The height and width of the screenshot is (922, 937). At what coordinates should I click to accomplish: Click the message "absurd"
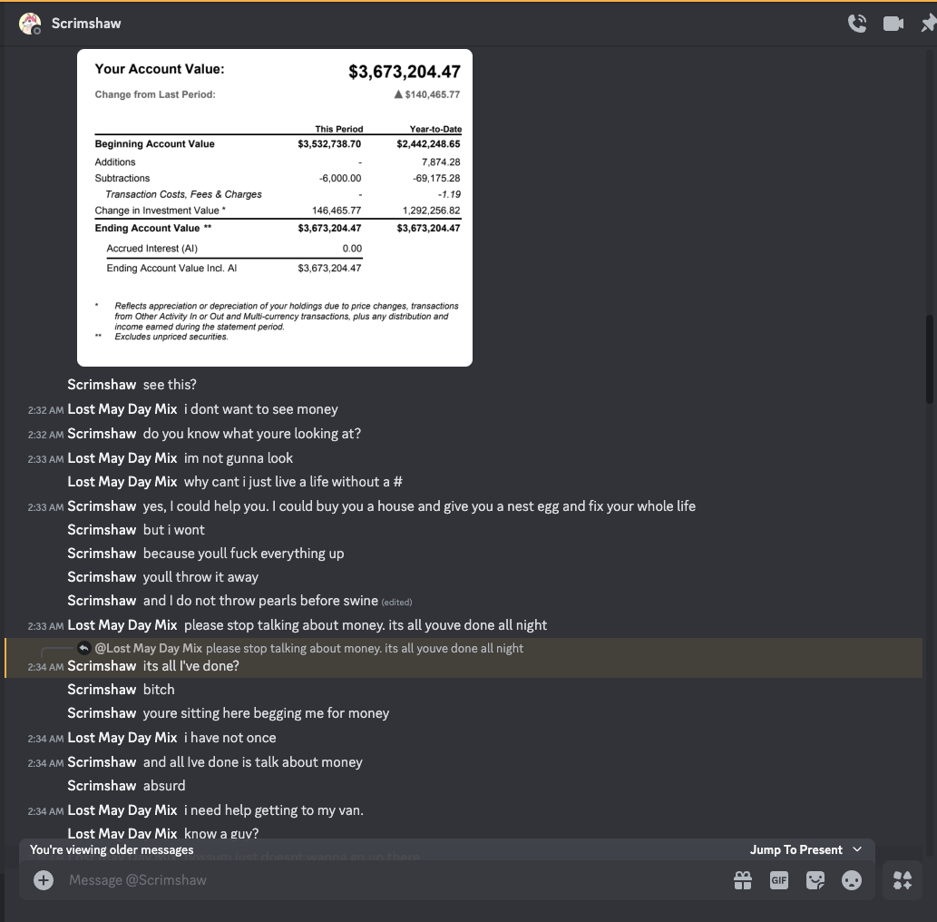(x=164, y=785)
